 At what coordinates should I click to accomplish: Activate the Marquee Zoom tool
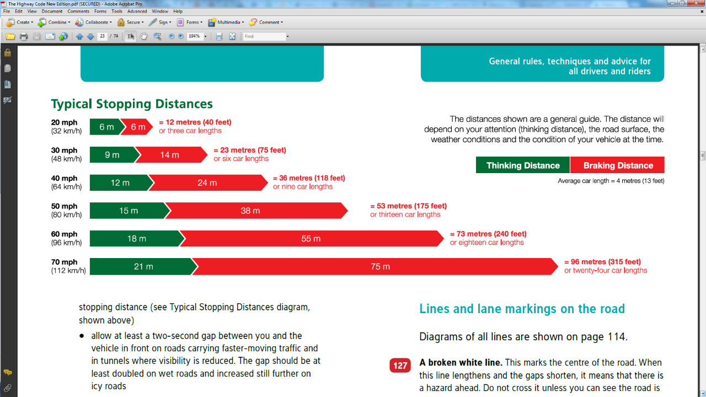[x=157, y=36]
